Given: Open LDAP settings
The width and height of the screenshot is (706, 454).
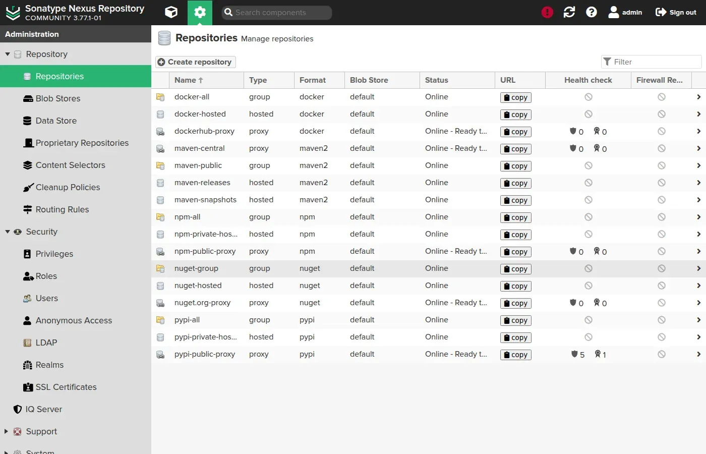Looking at the screenshot, I should pos(76,343).
